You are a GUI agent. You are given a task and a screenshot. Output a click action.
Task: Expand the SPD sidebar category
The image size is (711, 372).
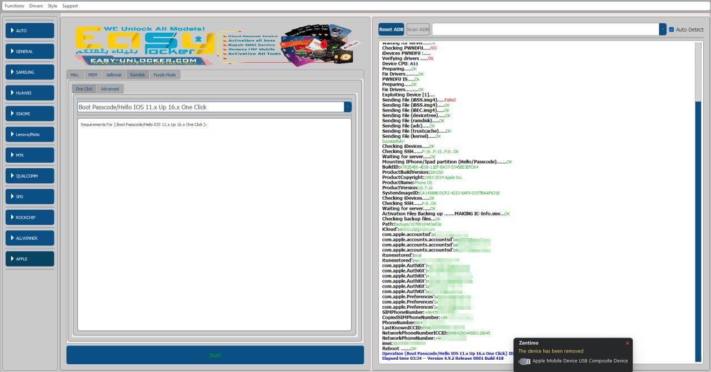30,197
